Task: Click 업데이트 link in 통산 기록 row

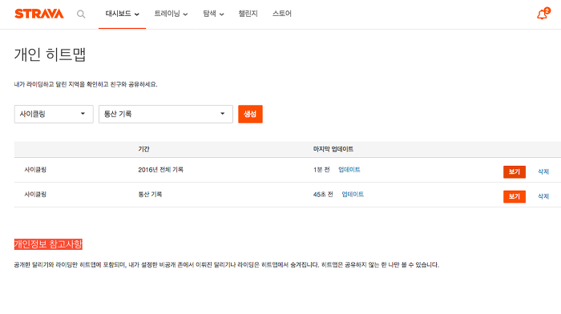Action: coord(353,194)
